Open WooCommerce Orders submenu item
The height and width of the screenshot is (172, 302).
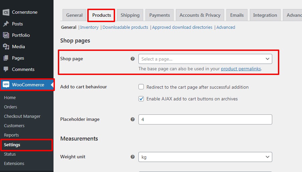pos(11,107)
